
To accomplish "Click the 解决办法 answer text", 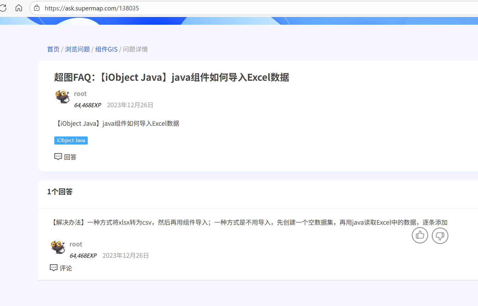I will point(249,223).
